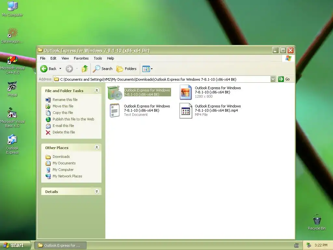Go to My Documents in Other Places
This screenshot has height=250, width=333.
tap(64, 163)
